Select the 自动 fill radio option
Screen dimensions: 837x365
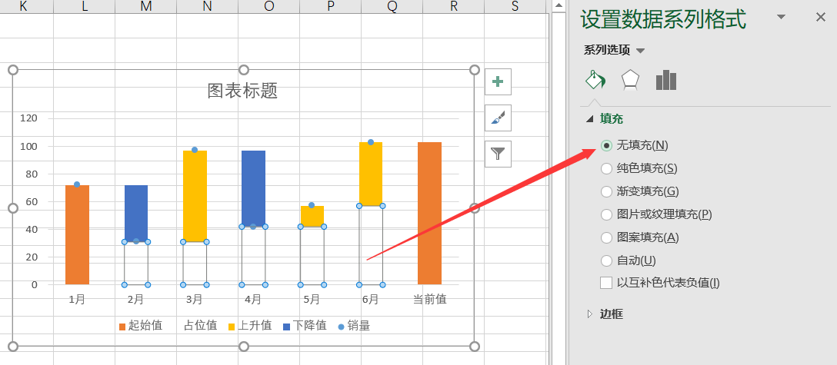pos(606,260)
